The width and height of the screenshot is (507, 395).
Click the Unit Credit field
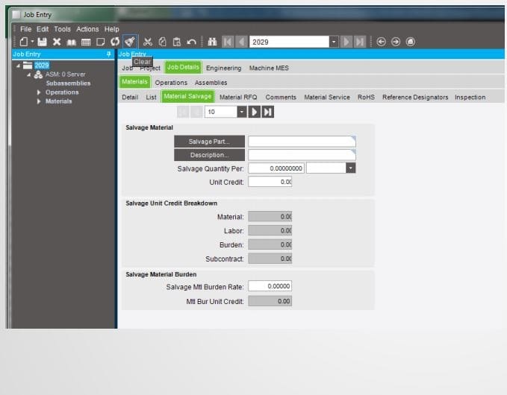coord(270,182)
